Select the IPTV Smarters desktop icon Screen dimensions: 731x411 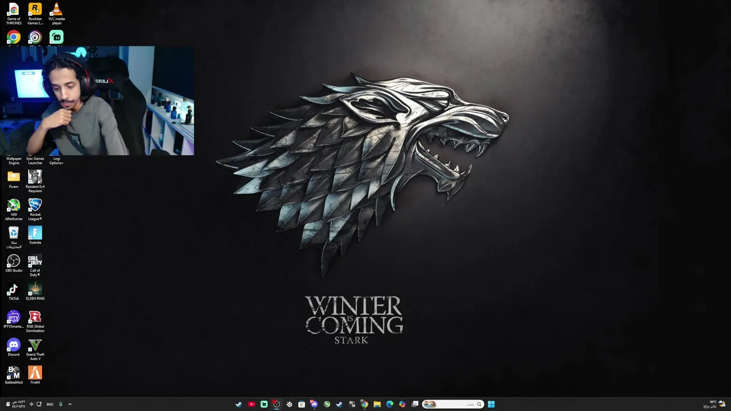[x=14, y=320]
